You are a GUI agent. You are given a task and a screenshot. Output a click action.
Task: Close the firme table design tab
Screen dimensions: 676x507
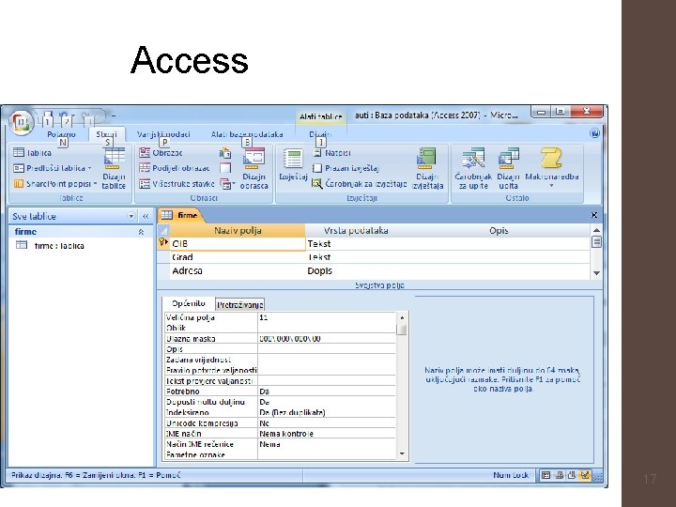[x=594, y=215]
